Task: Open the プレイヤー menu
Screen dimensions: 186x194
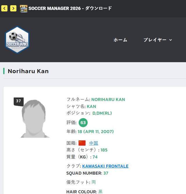Action: [155, 40]
